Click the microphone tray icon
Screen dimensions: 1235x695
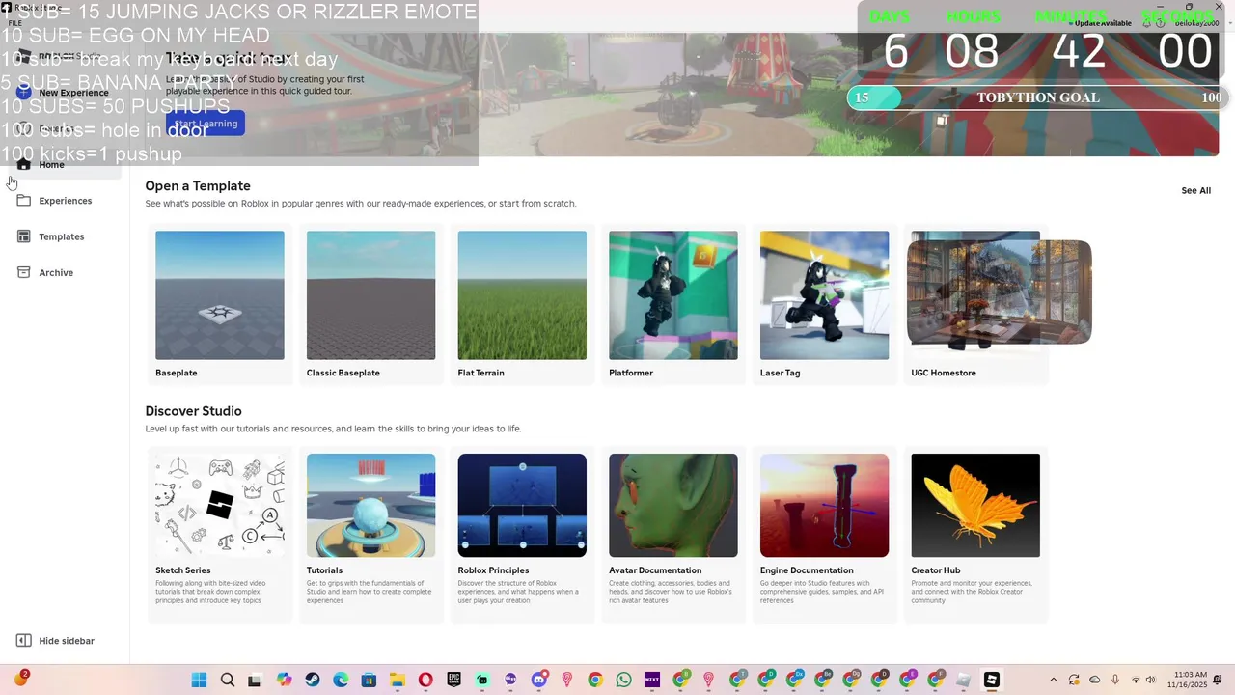1115,681
